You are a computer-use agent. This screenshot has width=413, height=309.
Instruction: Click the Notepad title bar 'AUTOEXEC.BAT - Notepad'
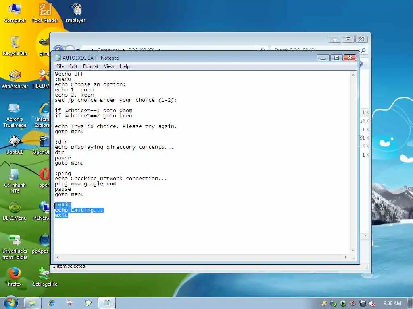[x=91, y=58]
